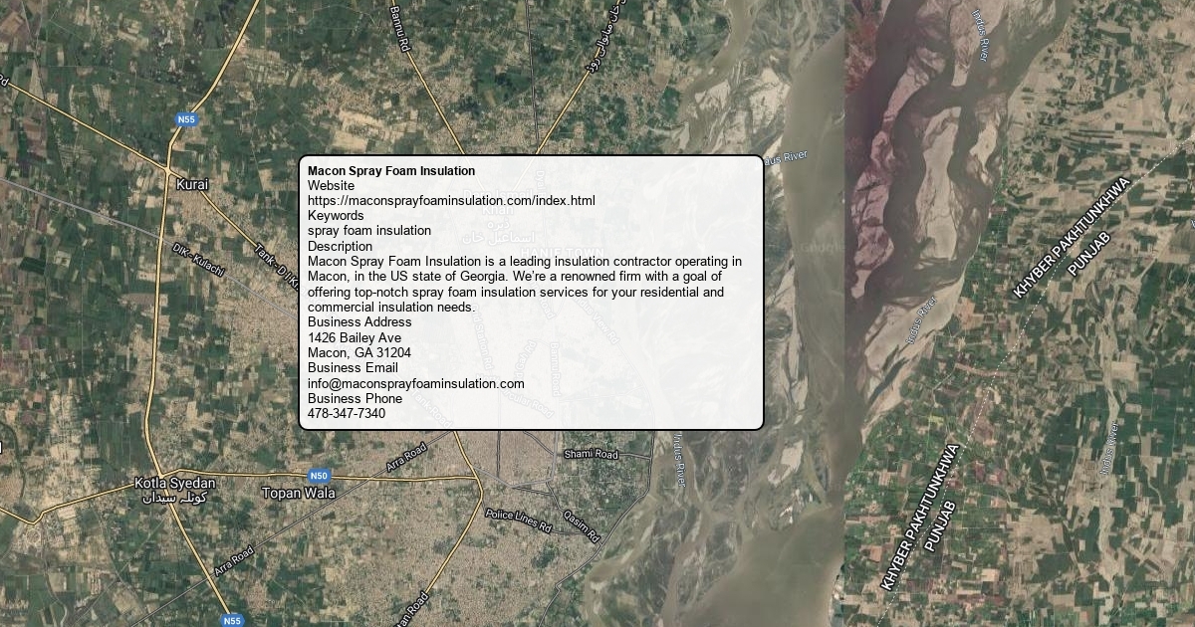Image resolution: width=1195 pixels, height=627 pixels.
Task: Click the Topan Wala place label
Action: tap(299, 493)
